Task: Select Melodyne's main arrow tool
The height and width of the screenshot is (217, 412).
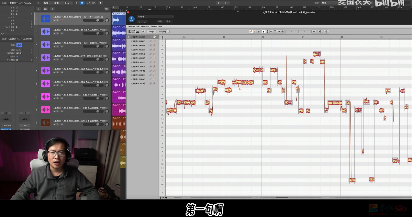Action: 263,31
